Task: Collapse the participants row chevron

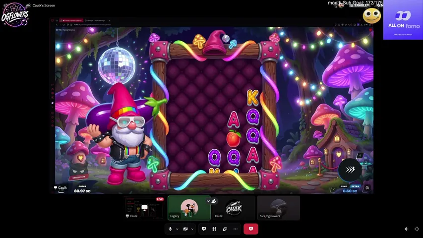Action: (208, 201)
